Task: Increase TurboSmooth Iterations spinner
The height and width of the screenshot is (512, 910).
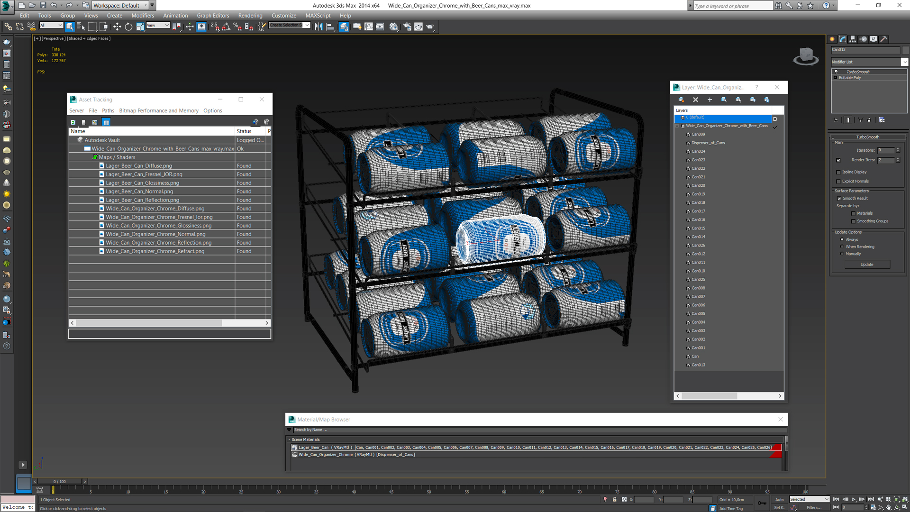Action: pos(898,149)
